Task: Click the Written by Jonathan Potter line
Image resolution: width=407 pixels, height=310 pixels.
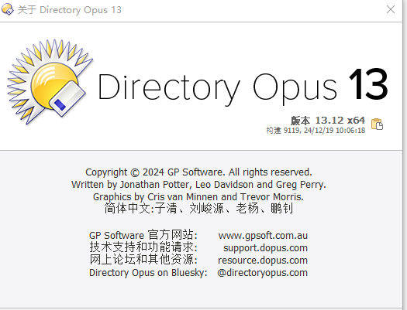Action: [x=198, y=185]
